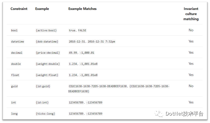
Task: Select the guid constraint cell
Action: [14, 86]
